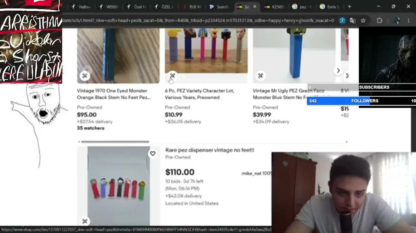Image resolution: width=416 pixels, height=233 pixels.
Task: Click the 'FOLLOWERS' stream overlay label
Action: click(365, 101)
